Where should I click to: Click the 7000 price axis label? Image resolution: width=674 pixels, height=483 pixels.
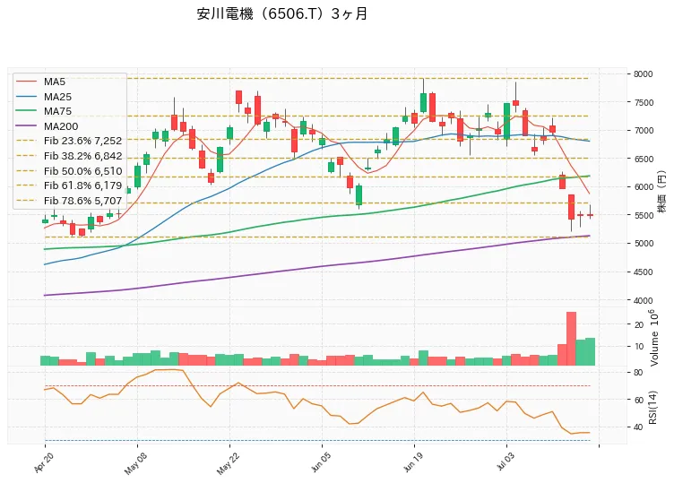643,130
